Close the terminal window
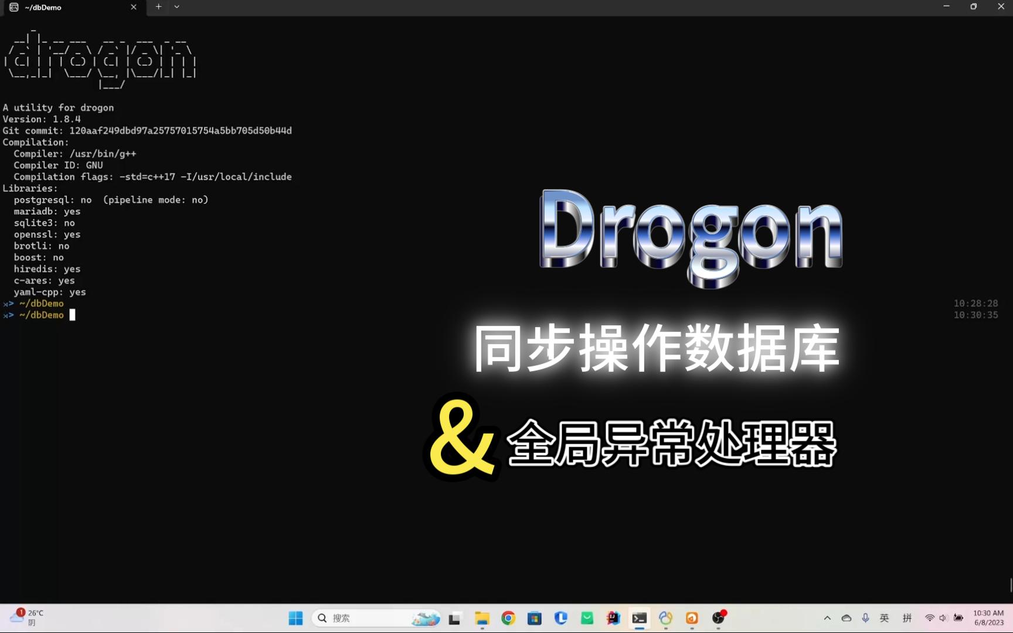 click(x=1001, y=6)
